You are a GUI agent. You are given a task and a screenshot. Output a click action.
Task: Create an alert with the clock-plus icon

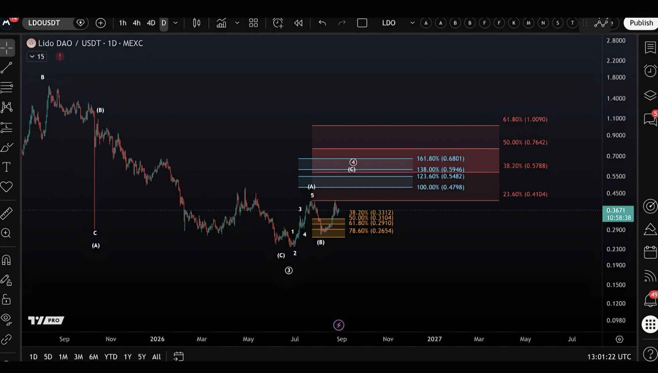[278, 23]
